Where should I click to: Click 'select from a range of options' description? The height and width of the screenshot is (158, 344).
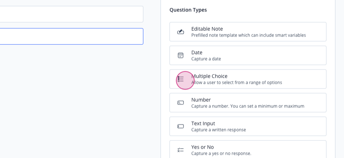(236, 82)
